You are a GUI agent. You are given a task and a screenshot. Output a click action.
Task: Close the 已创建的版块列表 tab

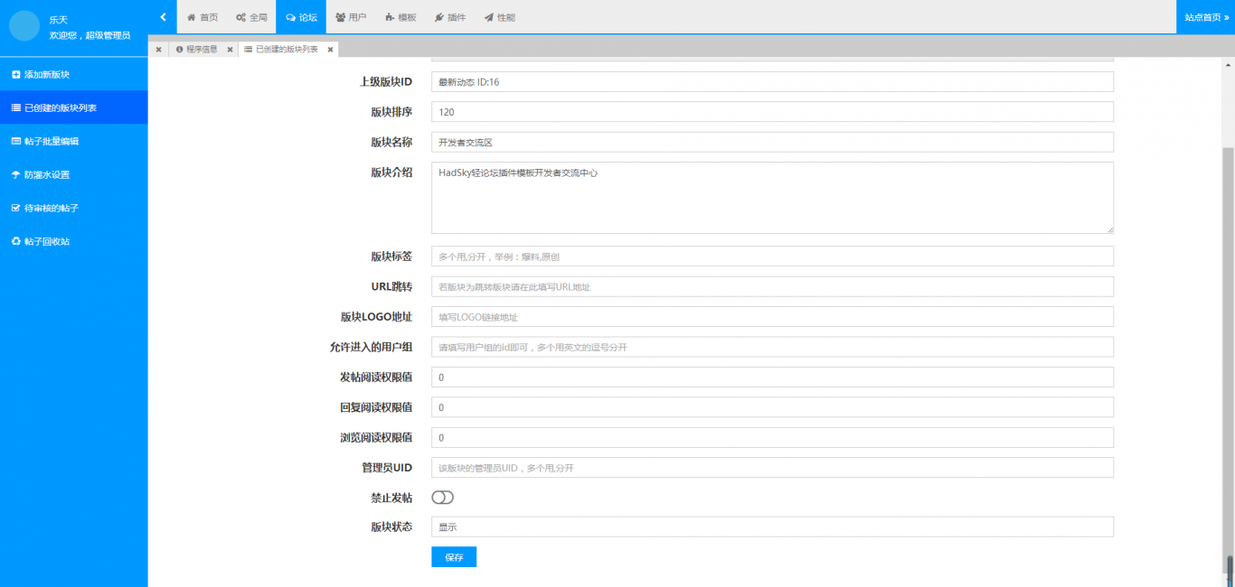tap(330, 50)
